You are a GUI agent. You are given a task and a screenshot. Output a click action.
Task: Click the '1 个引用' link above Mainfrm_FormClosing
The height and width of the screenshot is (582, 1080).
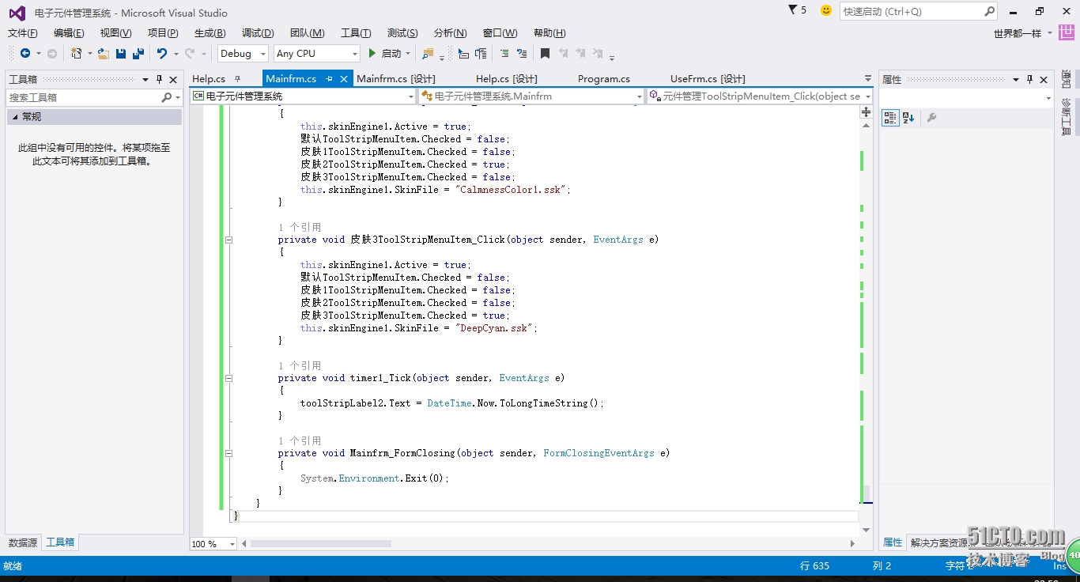pyautogui.click(x=300, y=440)
